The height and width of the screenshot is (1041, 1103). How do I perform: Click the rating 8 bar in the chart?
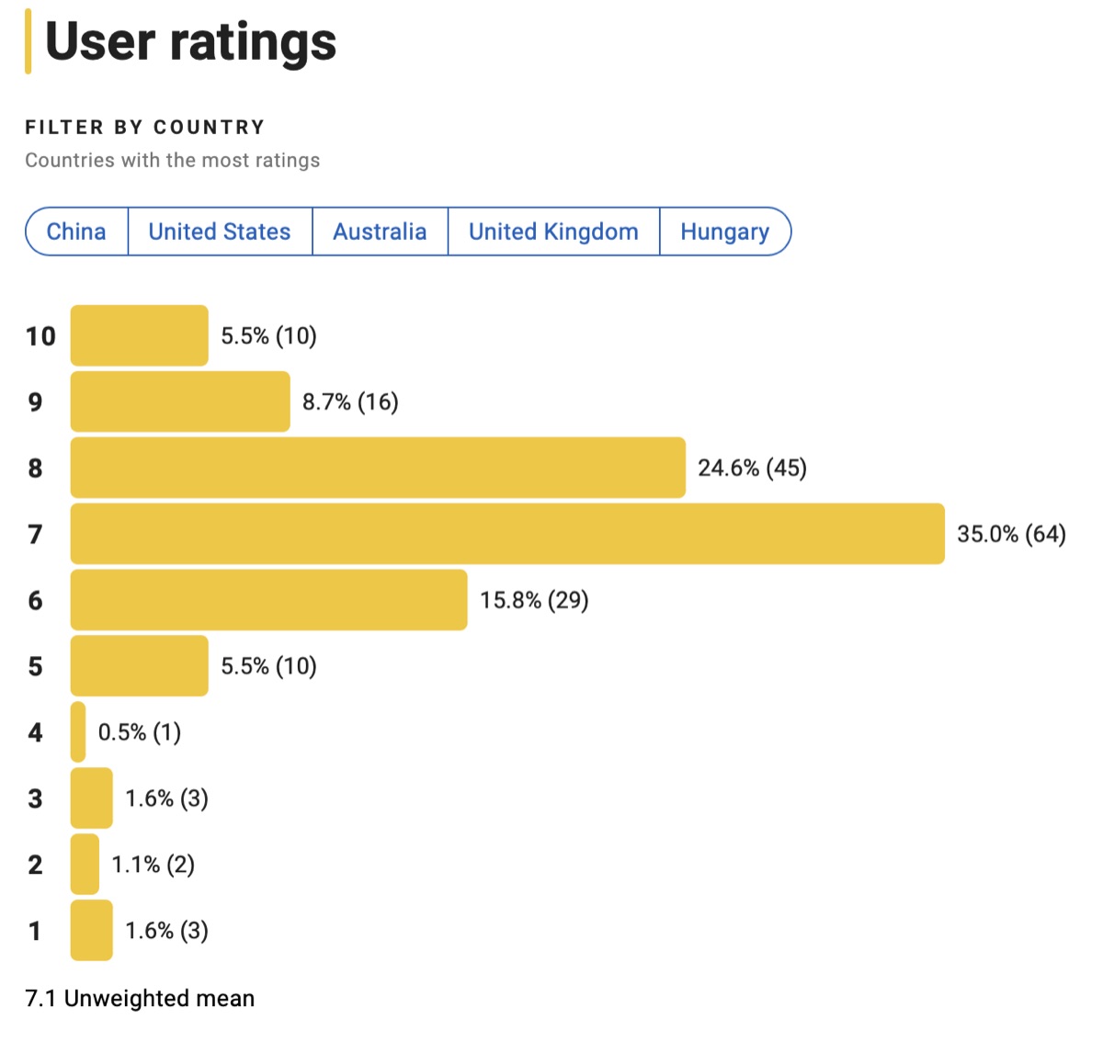pyautogui.click(x=378, y=468)
